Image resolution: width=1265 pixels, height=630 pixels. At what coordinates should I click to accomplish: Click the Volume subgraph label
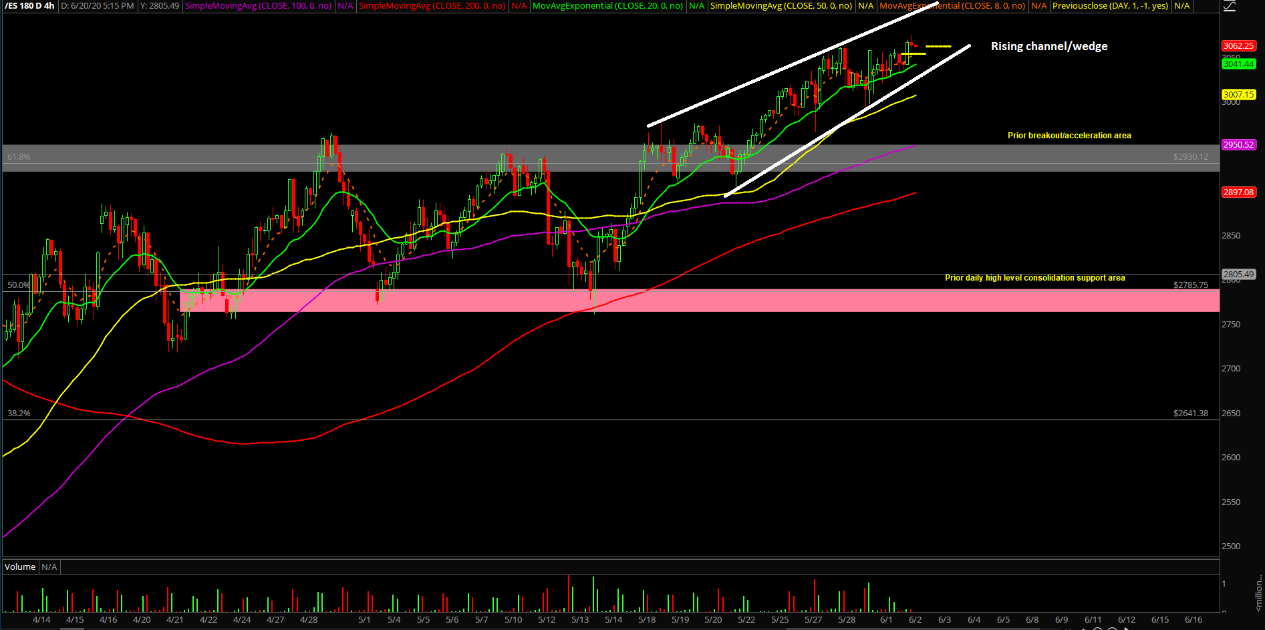pyautogui.click(x=20, y=567)
